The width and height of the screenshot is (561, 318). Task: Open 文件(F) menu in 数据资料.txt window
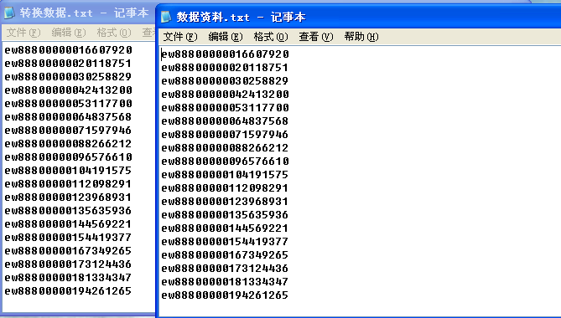(x=180, y=37)
